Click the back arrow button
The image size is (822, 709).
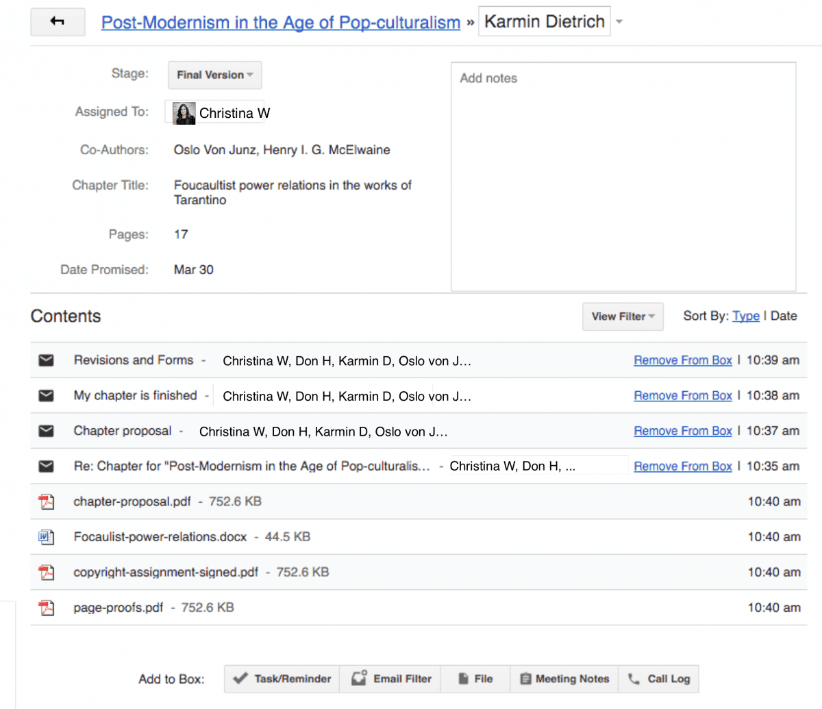pyautogui.click(x=58, y=22)
